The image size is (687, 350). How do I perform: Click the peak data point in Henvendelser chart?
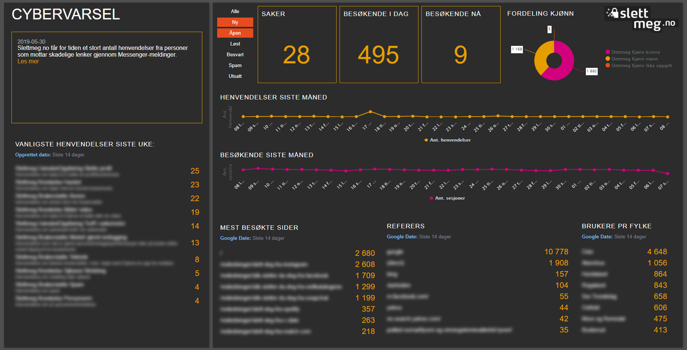point(371,112)
